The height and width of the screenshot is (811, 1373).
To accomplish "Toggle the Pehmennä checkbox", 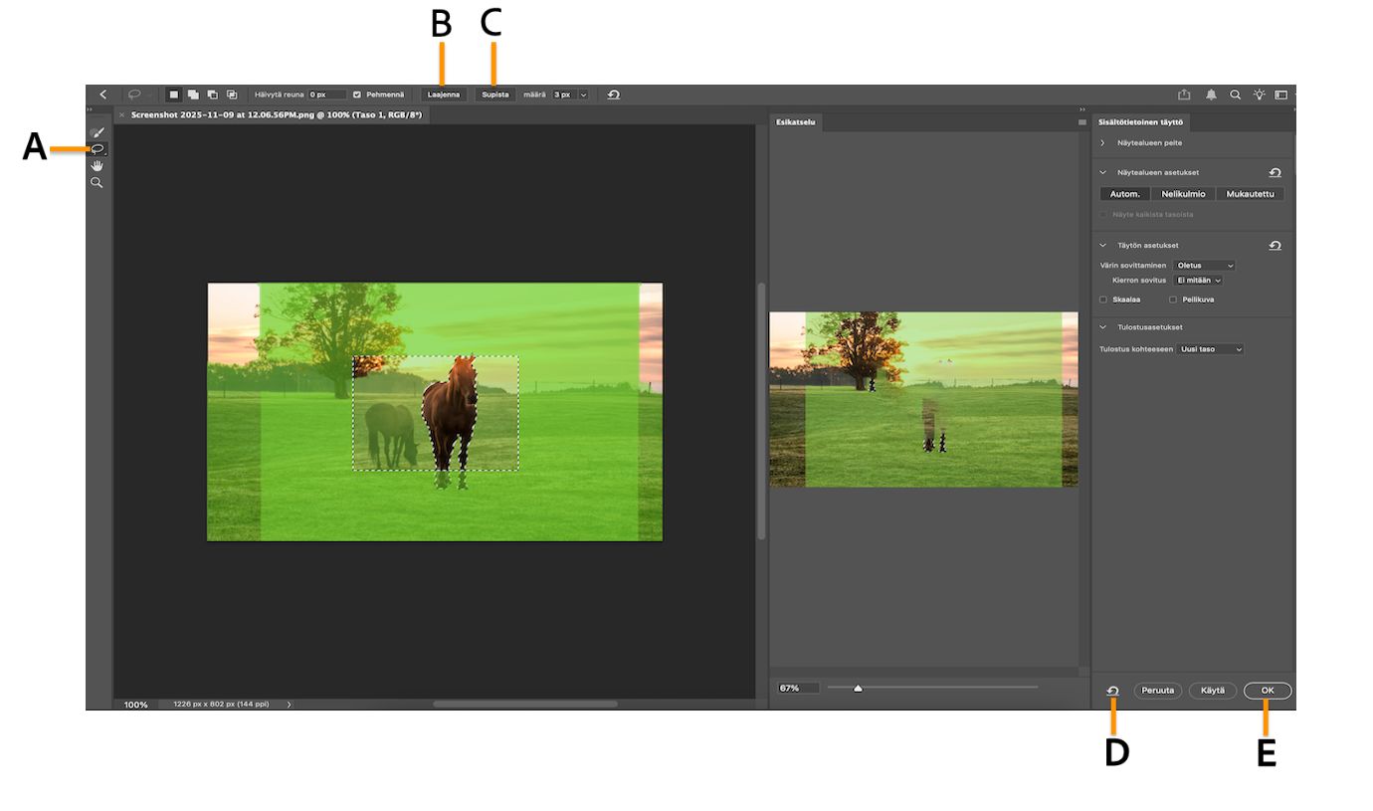I will (x=357, y=95).
